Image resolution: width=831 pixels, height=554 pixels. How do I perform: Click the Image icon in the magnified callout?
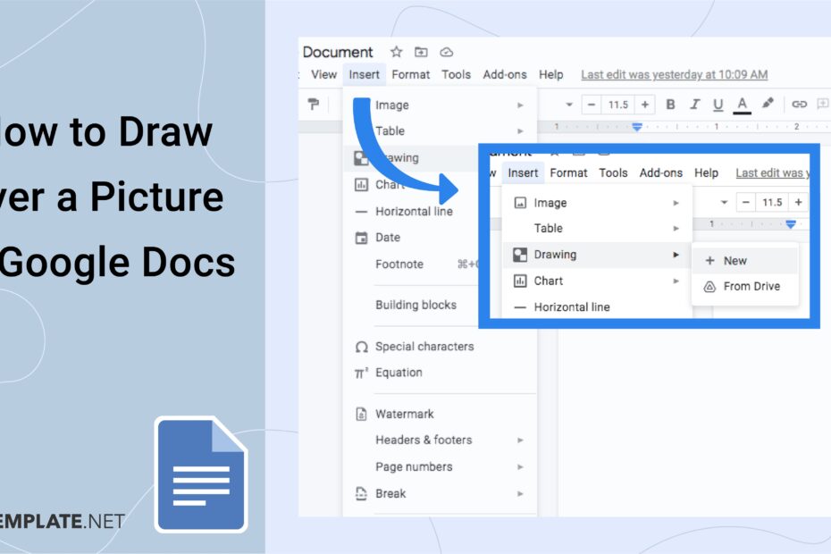point(520,203)
